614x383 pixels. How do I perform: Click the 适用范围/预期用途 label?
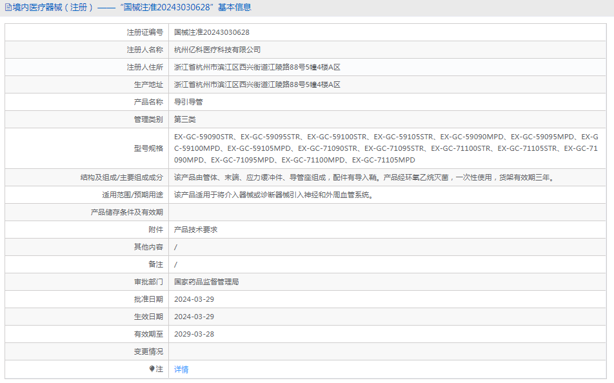pos(132,195)
